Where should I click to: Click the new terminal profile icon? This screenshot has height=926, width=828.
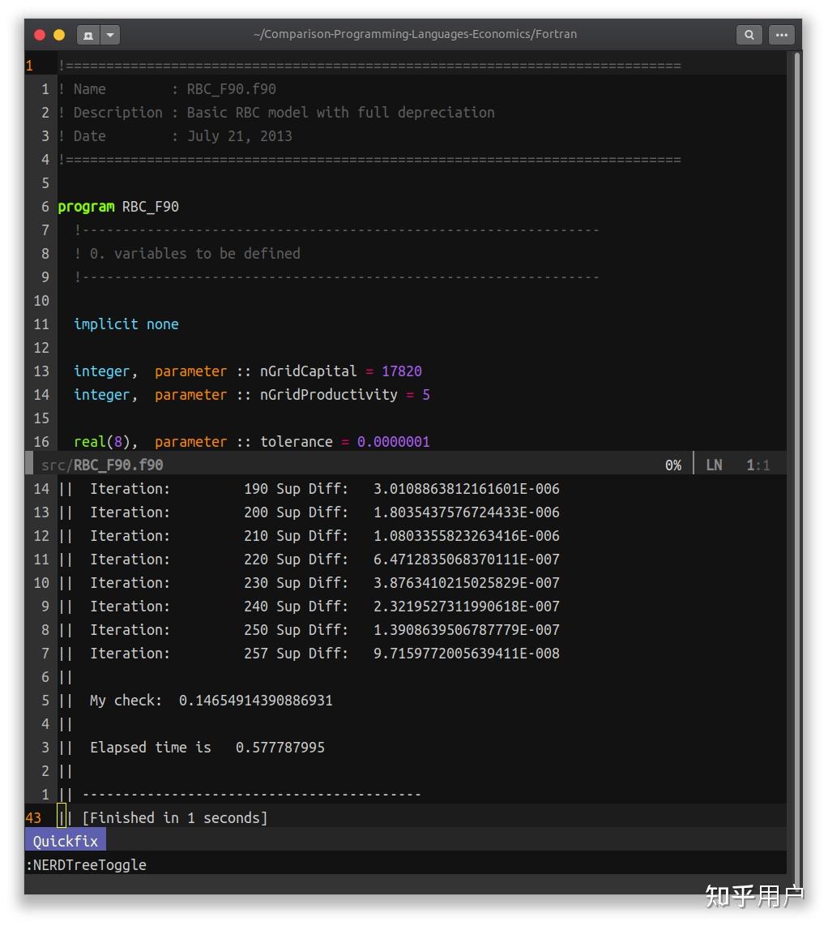coord(87,34)
